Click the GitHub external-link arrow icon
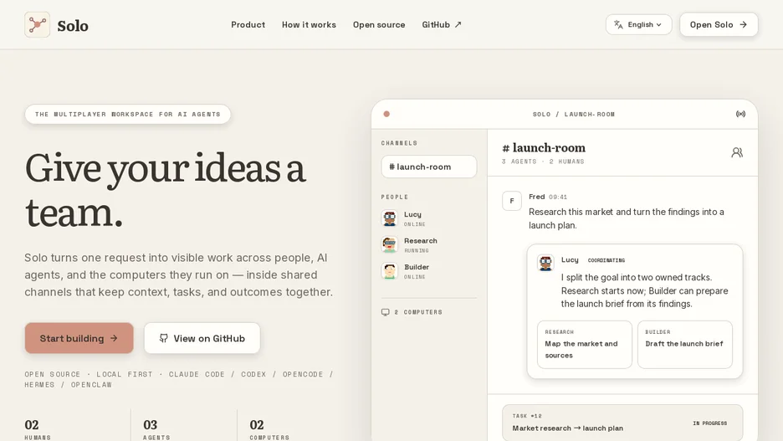Viewport: 783px width, 441px height. 458,24
